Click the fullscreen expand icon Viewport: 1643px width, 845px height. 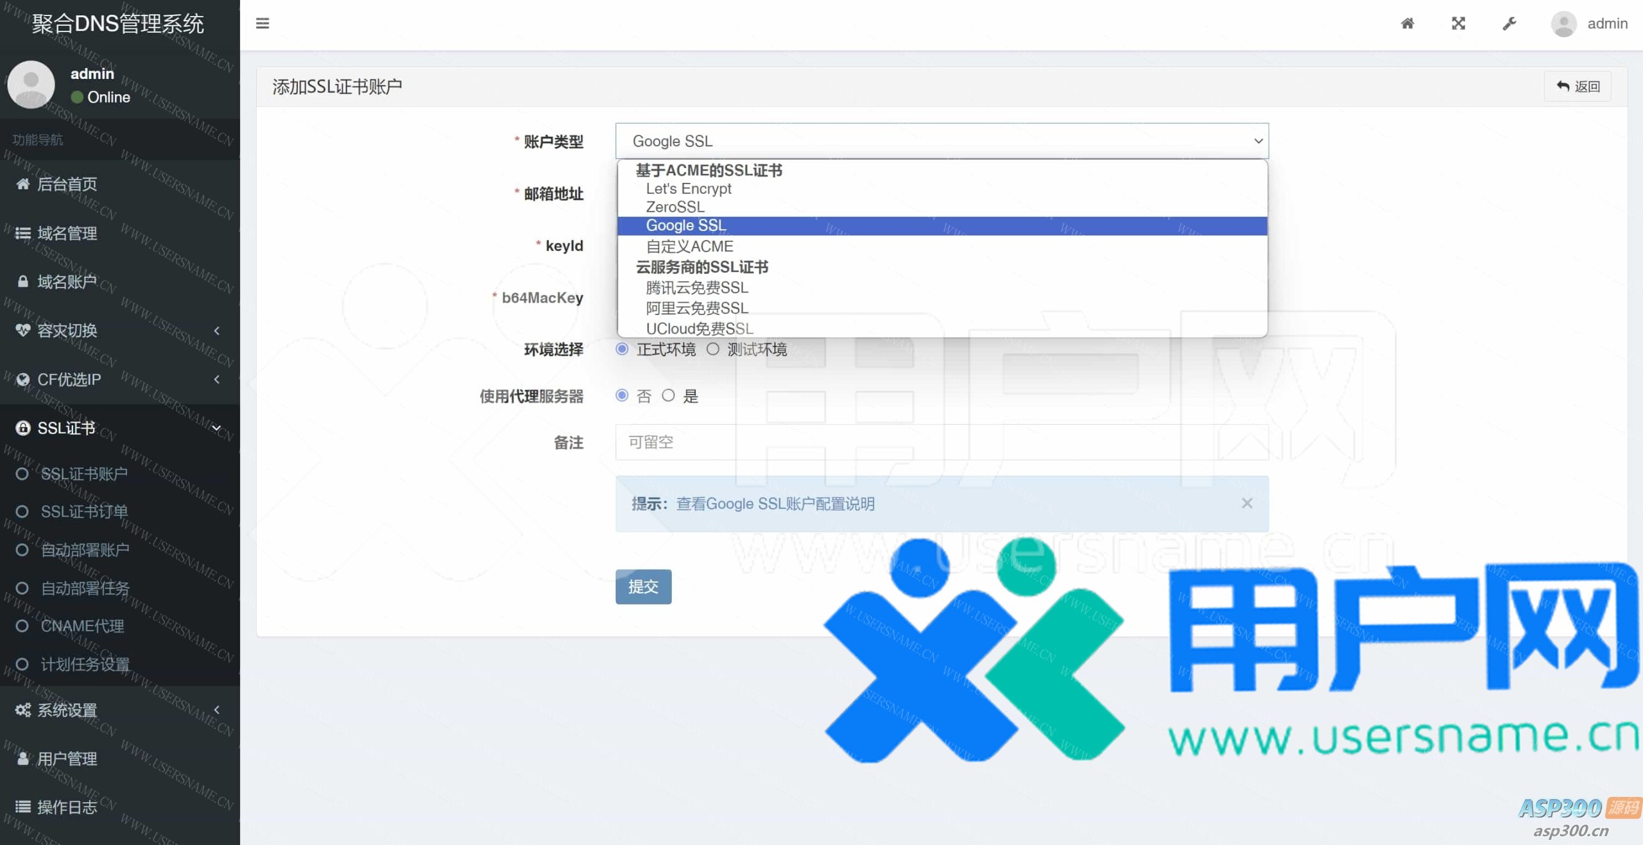click(1458, 24)
